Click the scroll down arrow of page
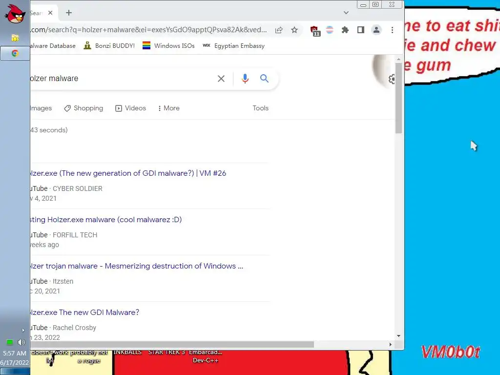Viewport: 500px width, 375px height. [x=398, y=336]
